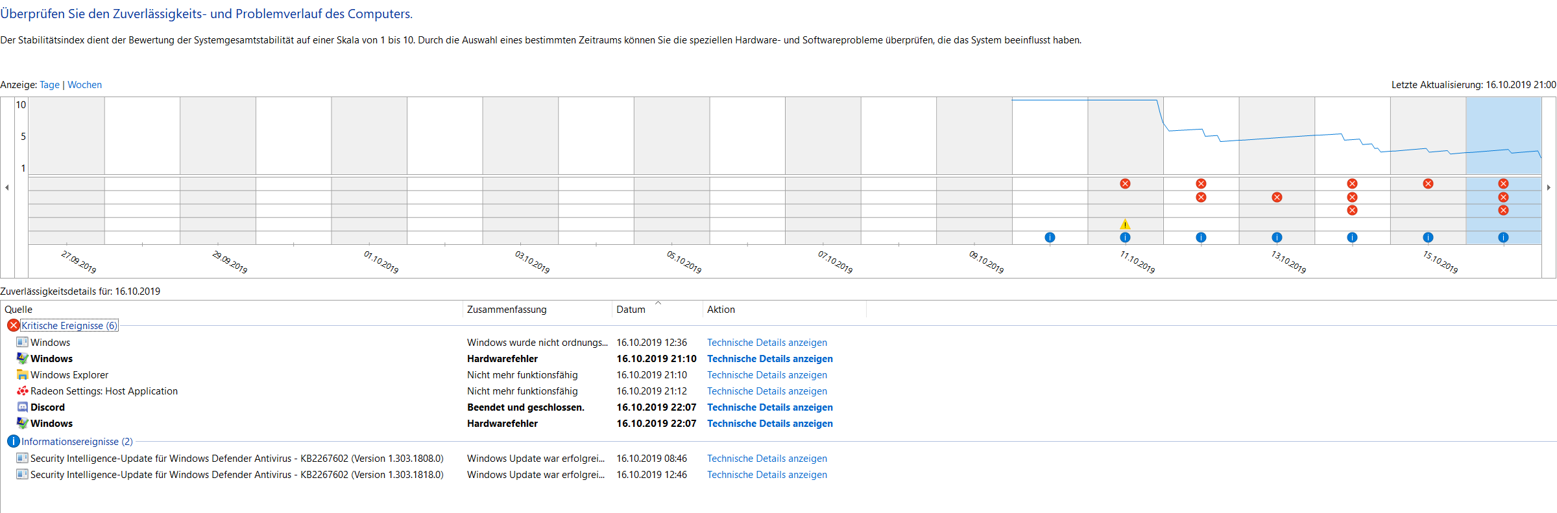Screen dimensions: 1557x513
Task: Open technical details for Windows 12:36 event
Action: (x=767, y=343)
